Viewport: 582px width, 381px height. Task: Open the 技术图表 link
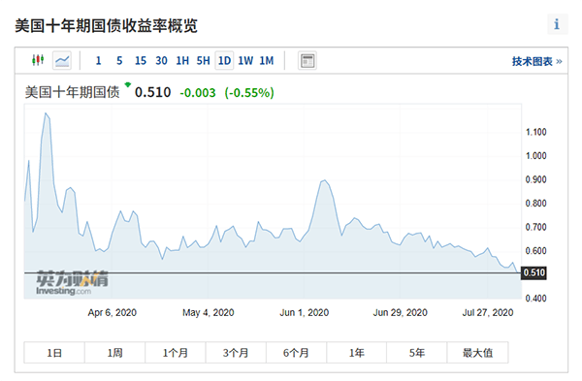(536, 61)
